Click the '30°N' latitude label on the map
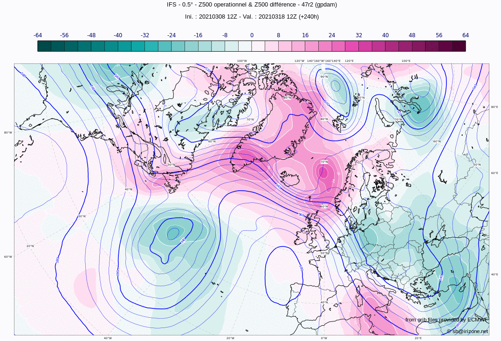 pos(82,216)
